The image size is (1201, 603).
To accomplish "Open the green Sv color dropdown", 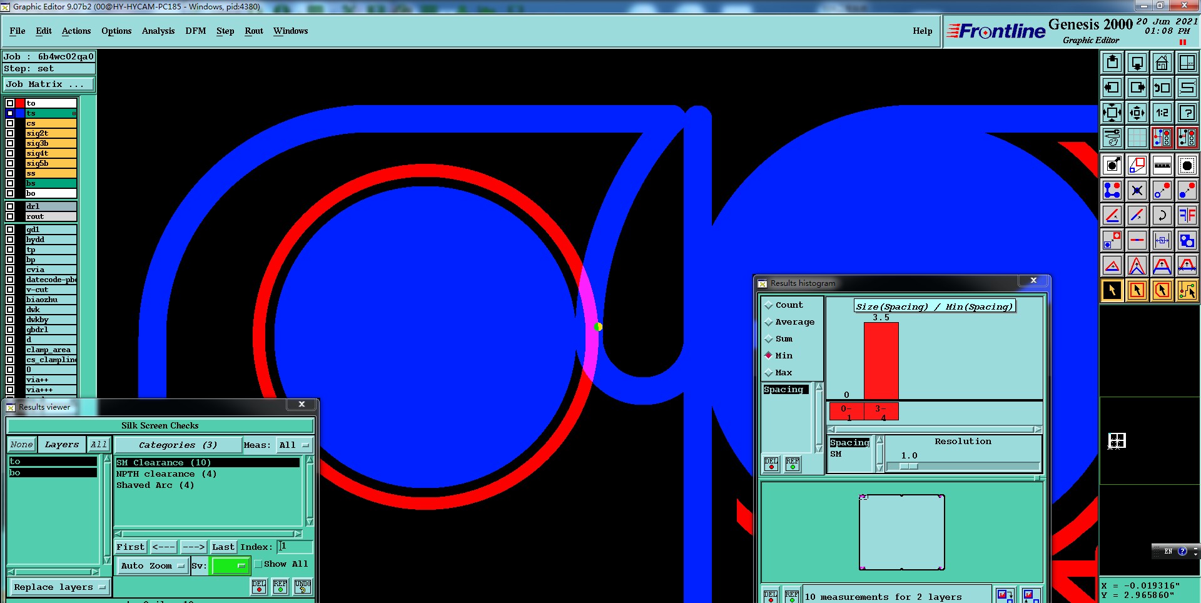I will click(x=230, y=565).
